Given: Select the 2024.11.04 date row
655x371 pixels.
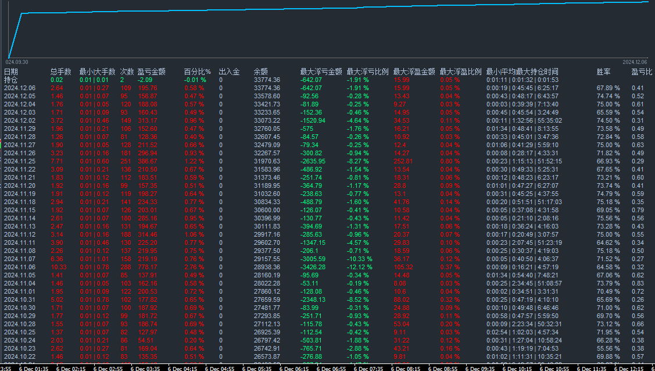Looking at the screenshot, I should 20,284.
